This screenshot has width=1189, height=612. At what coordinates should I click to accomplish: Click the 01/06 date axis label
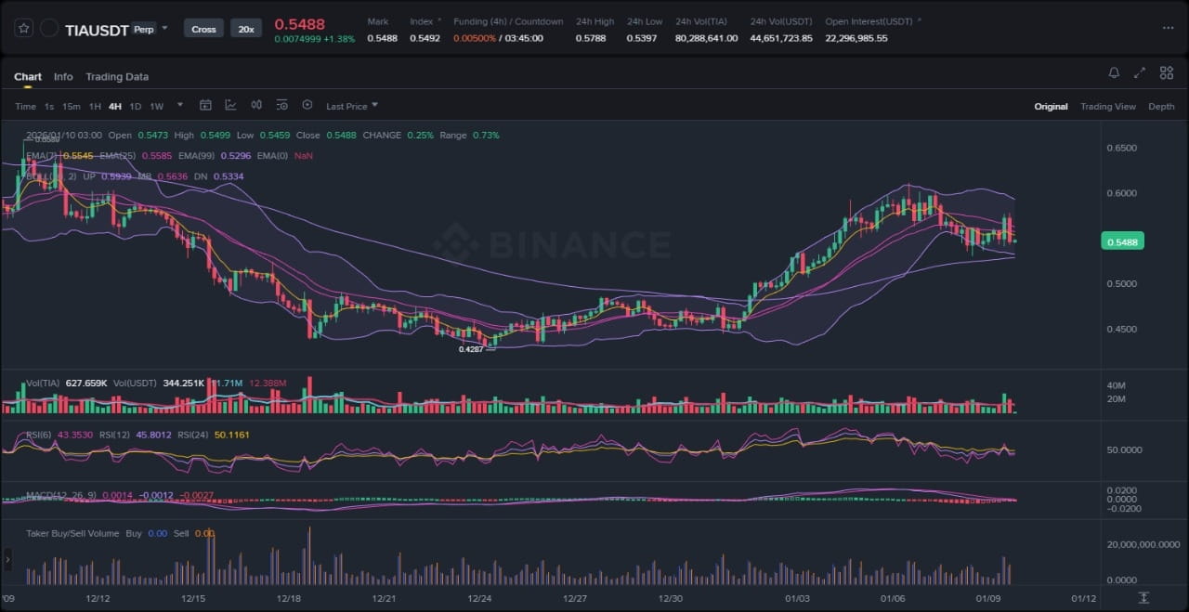coord(894,599)
